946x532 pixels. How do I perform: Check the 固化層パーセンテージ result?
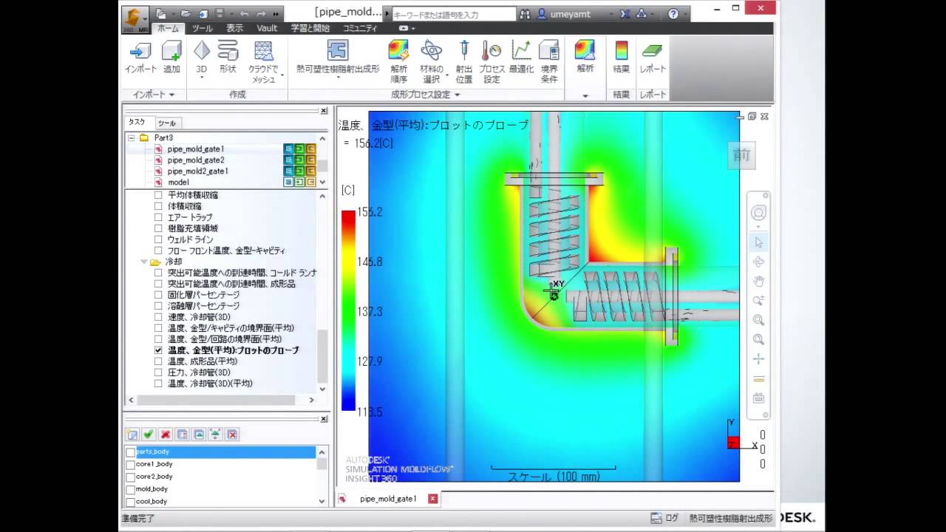click(x=158, y=295)
